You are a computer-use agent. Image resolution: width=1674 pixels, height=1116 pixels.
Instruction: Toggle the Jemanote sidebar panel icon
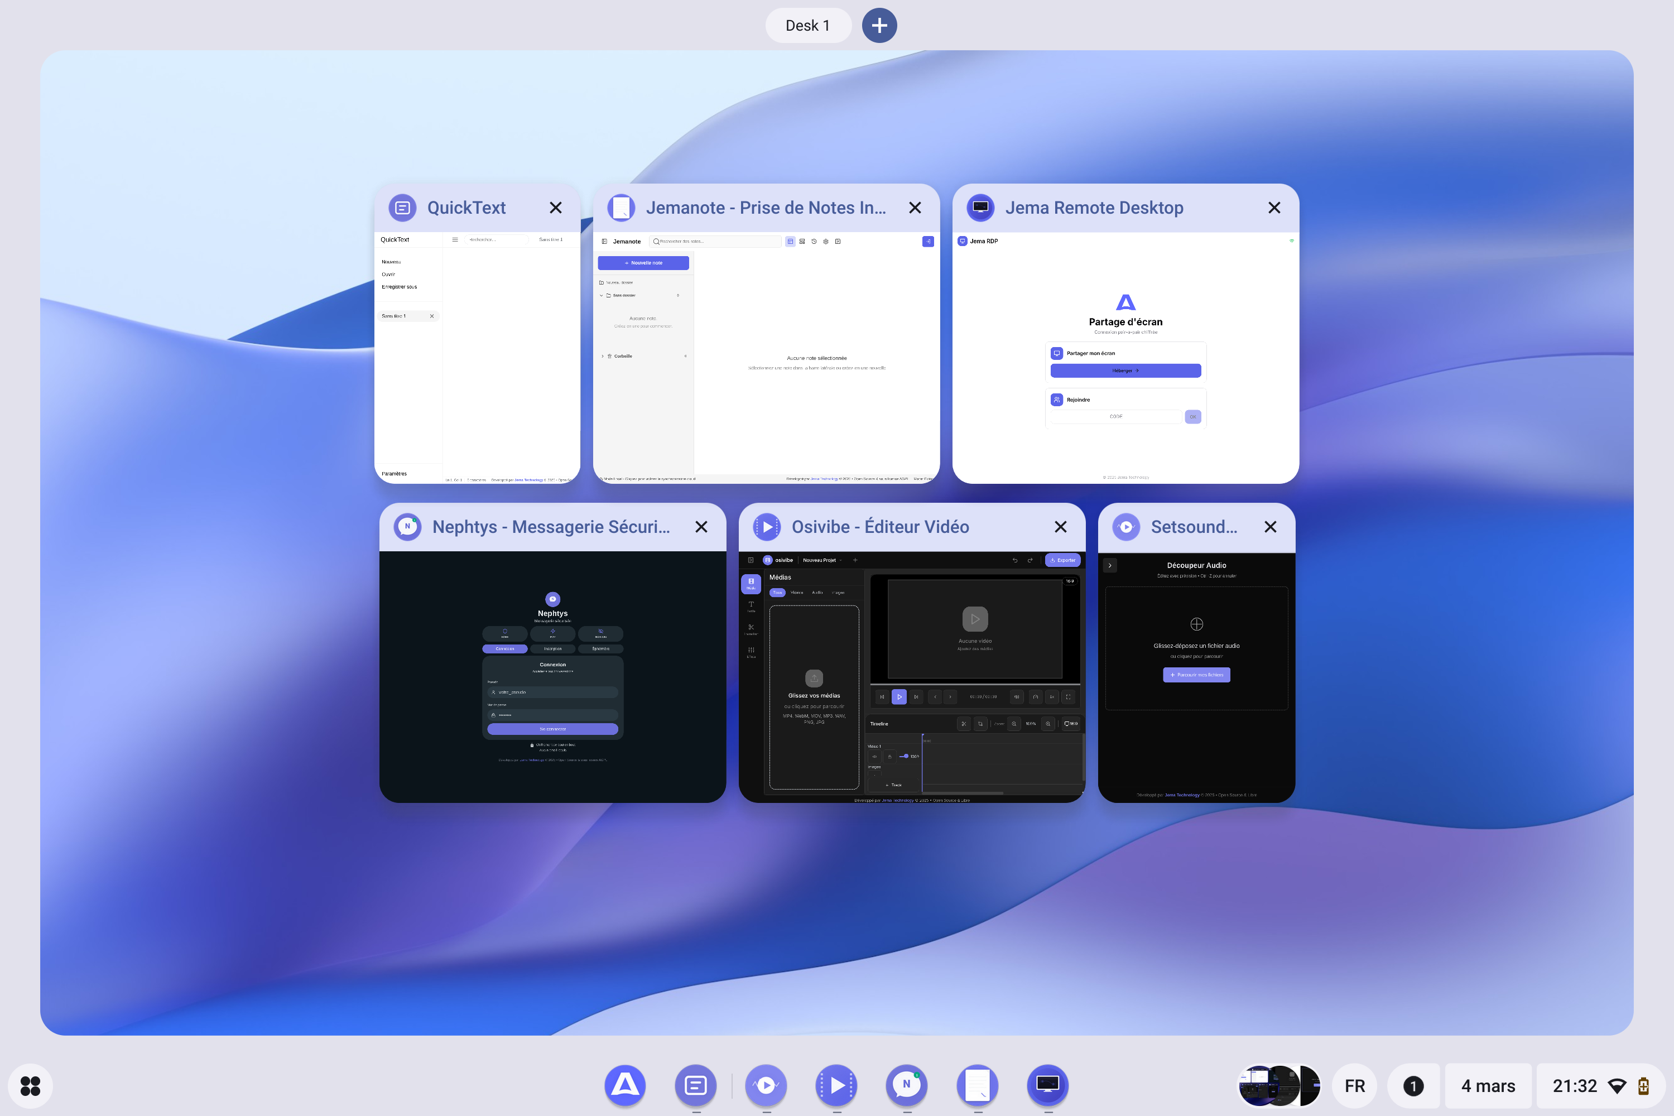point(604,241)
